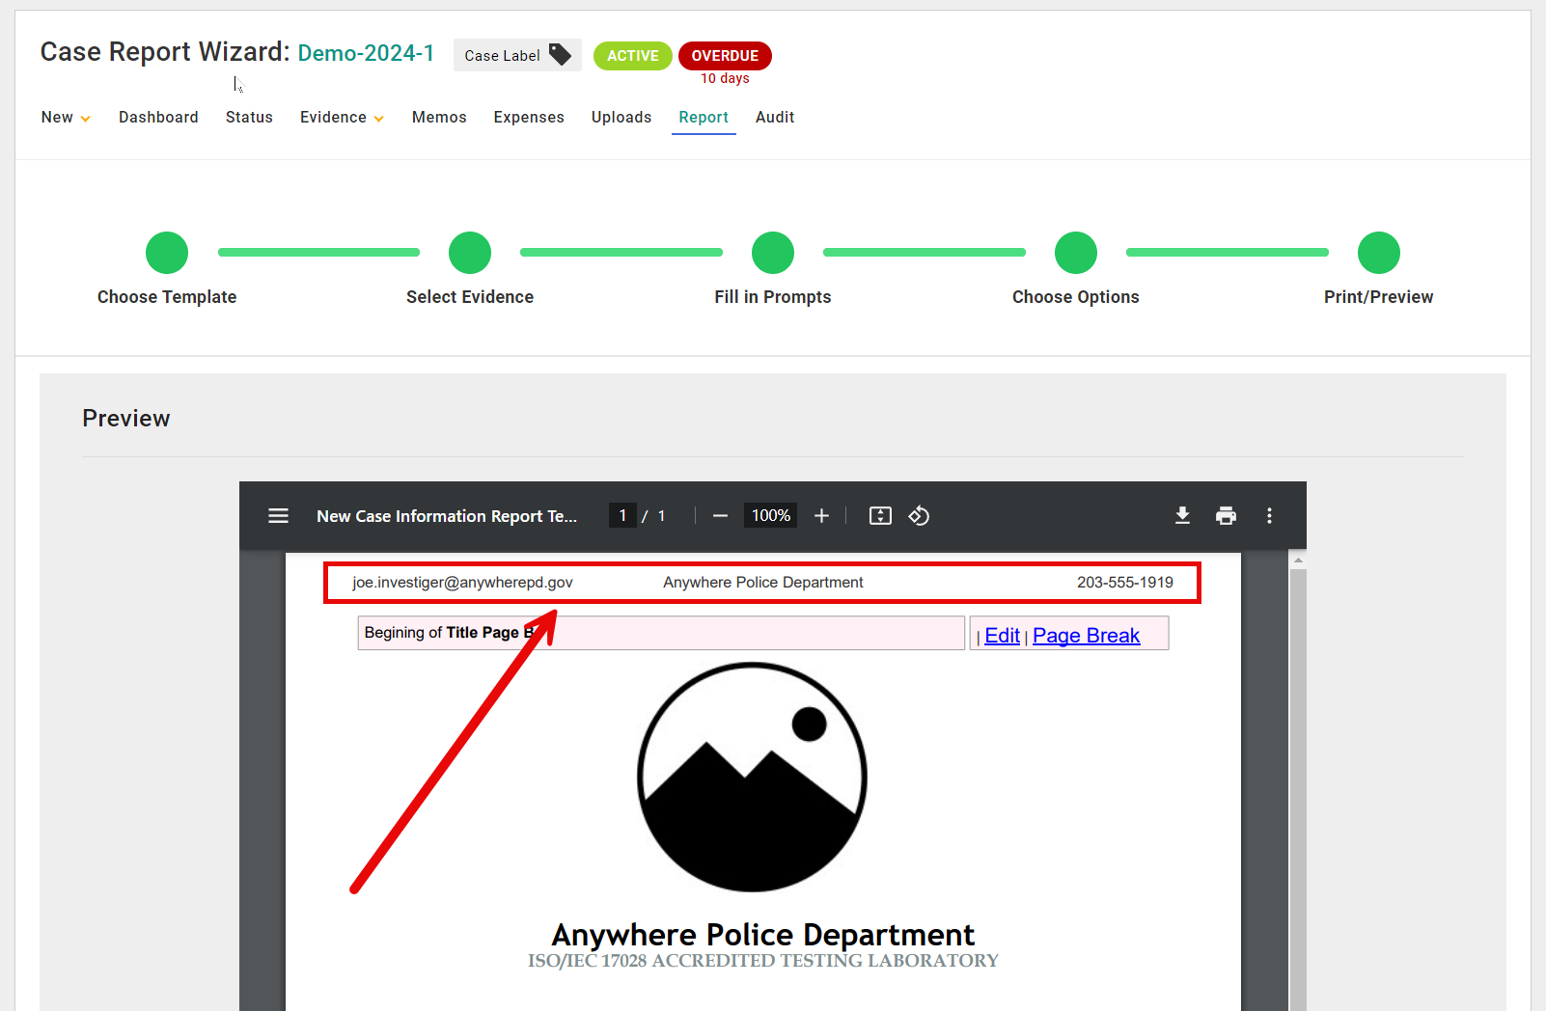Image resolution: width=1546 pixels, height=1011 pixels.
Task: Click the New Case Information Report title
Action: [x=447, y=516]
